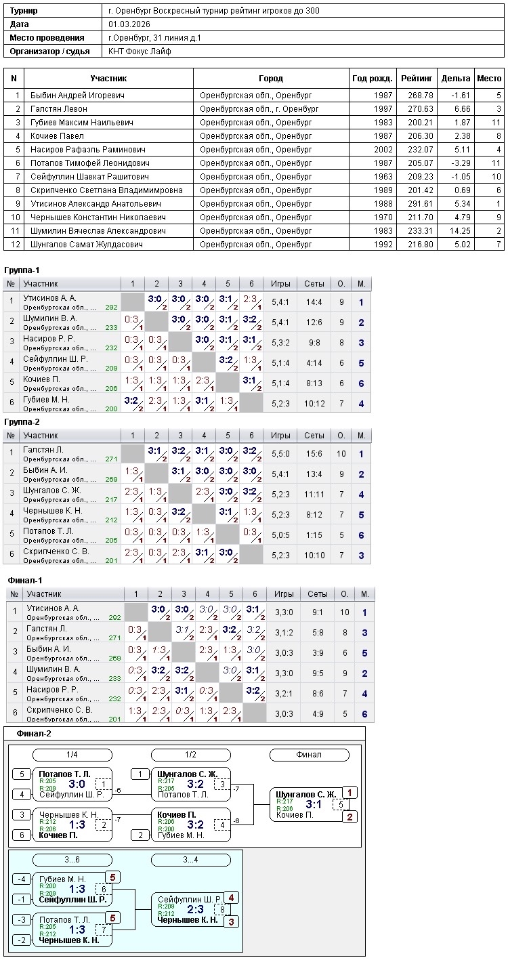This screenshot has width=508, height=960.
Task: Open participant Утисинов Александр Анатольевич in the list
Action: tap(96, 204)
